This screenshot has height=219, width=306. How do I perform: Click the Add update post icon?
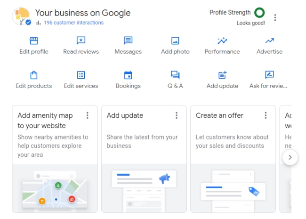(222, 75)
